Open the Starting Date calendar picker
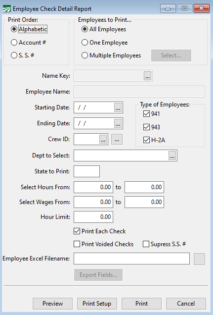The width and height of the screenshot is (213, 315). pyautogui.click(x=118, y=107)
